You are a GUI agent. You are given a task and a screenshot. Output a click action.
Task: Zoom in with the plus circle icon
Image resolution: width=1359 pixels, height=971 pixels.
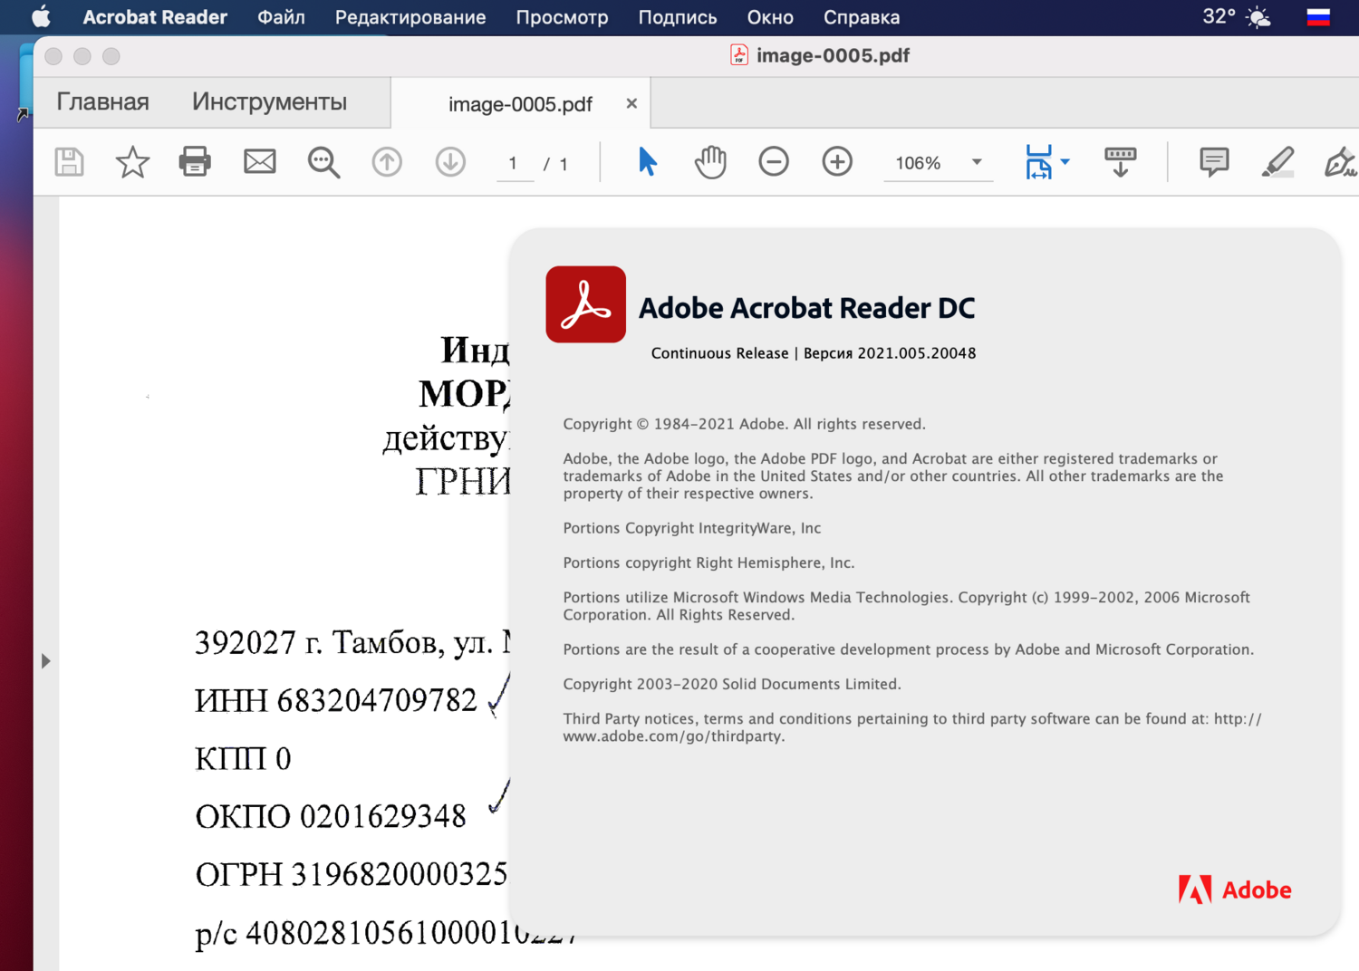(837, 162)
